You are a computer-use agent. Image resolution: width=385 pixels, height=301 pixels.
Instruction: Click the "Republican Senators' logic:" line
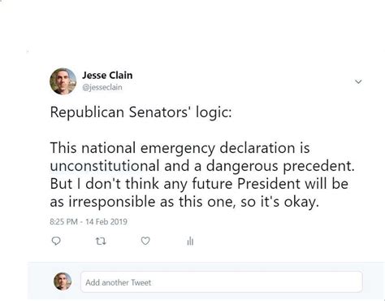coord(141,112)
